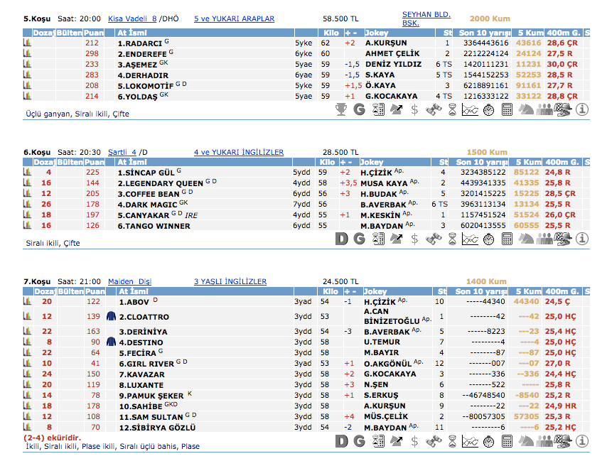The width and height of the screenshot is (607, 466).
Task: Click bar chart icon beside 12.SİBİRYA GÖZLÜ
Action: (28, 428)
